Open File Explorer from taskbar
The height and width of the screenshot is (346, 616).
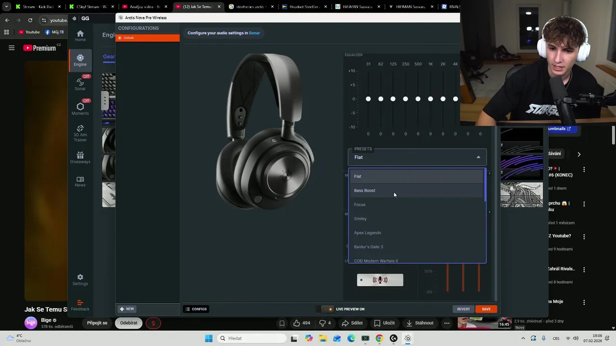coord(323,338)
